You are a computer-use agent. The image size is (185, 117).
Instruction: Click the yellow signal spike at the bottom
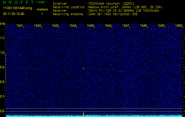tap(84, 114)
